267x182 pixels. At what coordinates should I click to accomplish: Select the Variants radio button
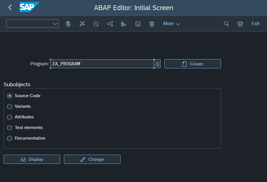(x=9, y=106)
